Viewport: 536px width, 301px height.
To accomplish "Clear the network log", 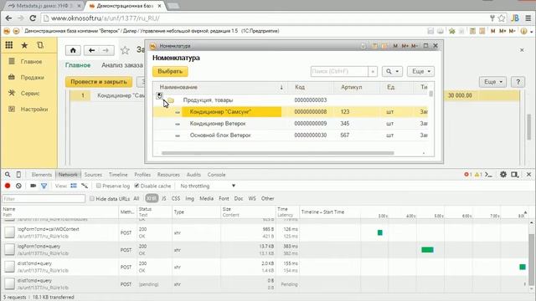I will 18,186.
